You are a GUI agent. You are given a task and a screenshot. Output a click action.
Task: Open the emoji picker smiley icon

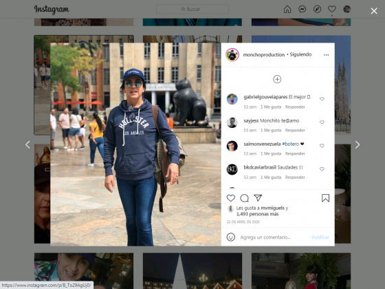230,237
